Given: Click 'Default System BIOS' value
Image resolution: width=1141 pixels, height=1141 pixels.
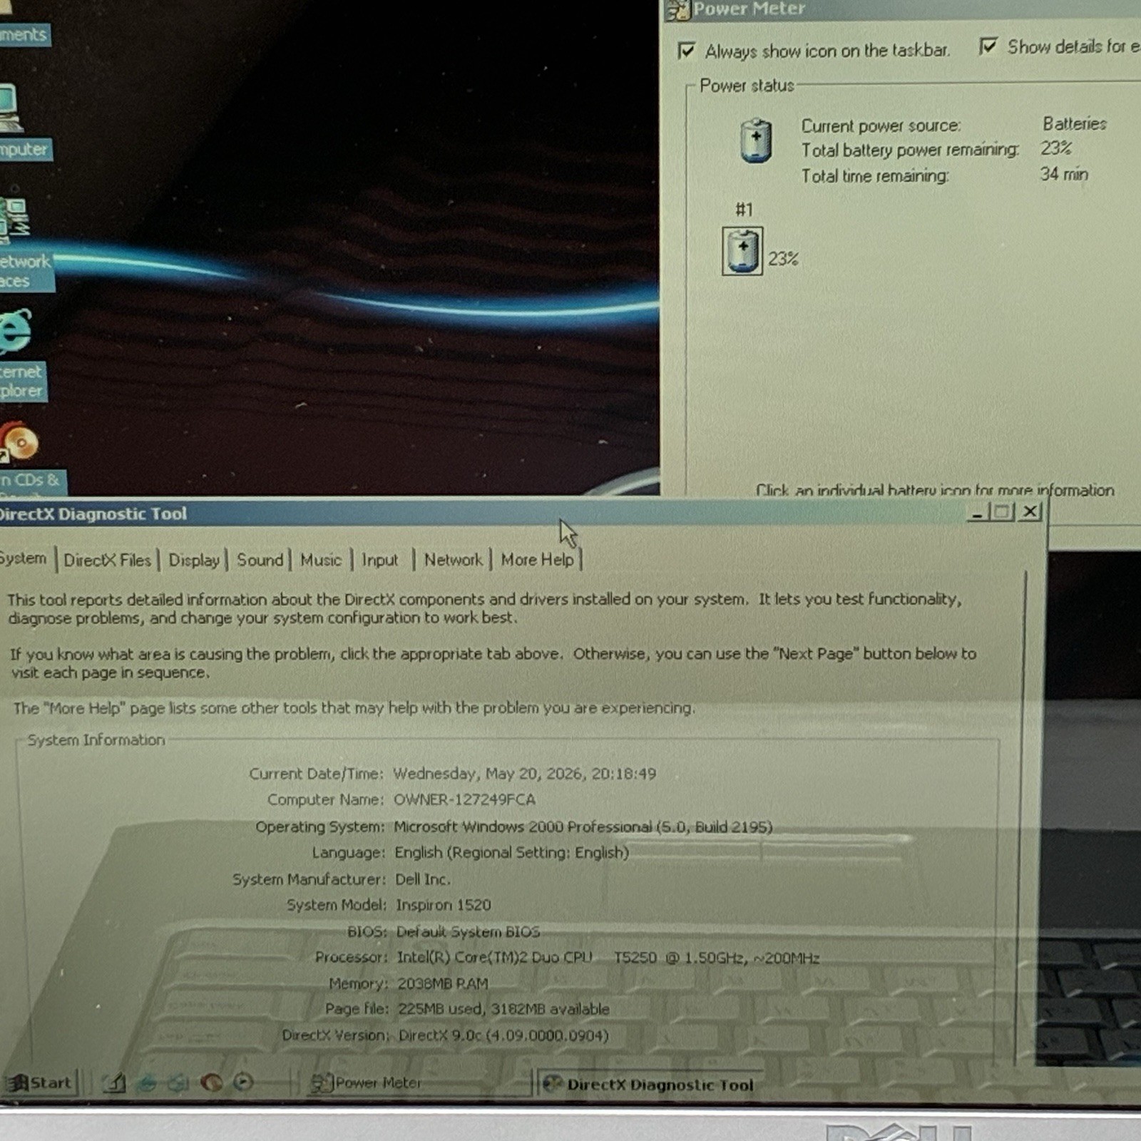Looking at the screenshot, I should [x=468, y=931].
